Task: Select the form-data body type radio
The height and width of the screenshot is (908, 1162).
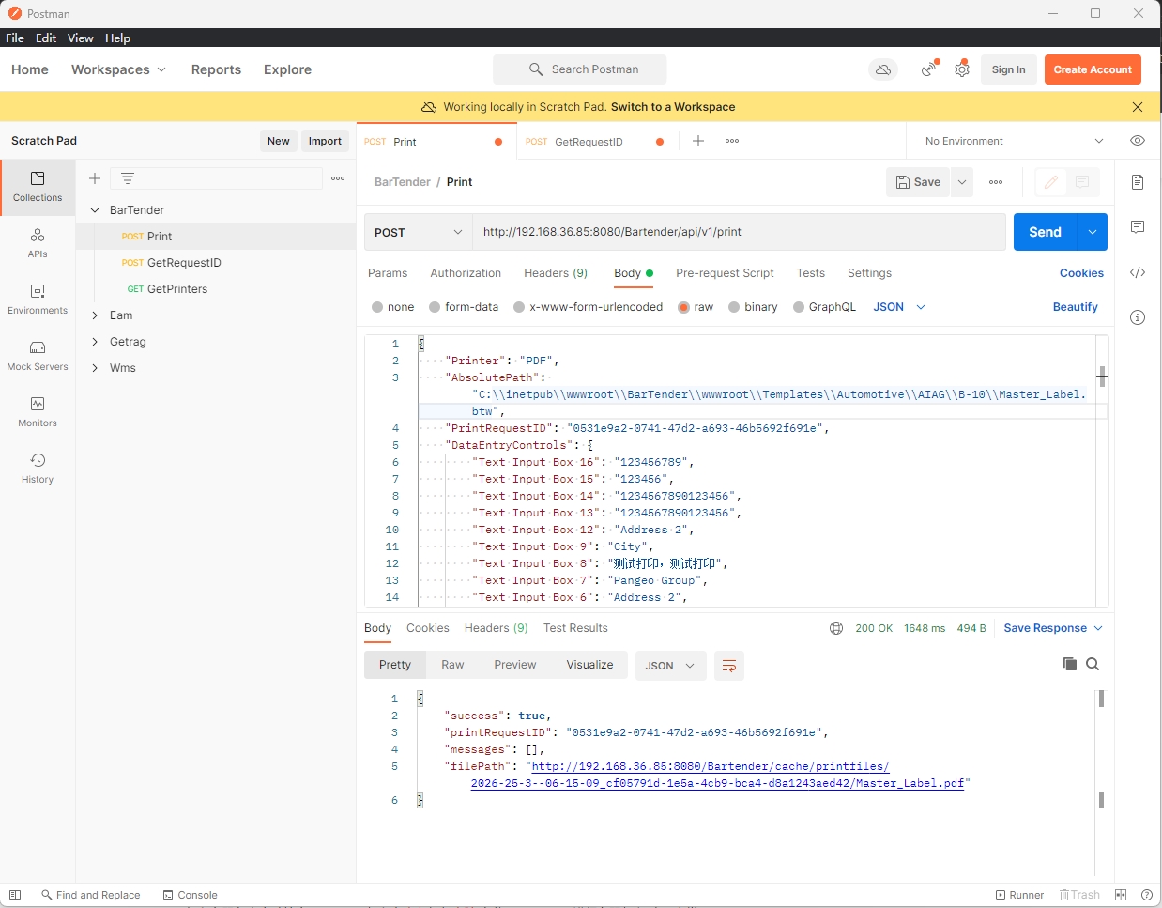Action: coord(435,307)
